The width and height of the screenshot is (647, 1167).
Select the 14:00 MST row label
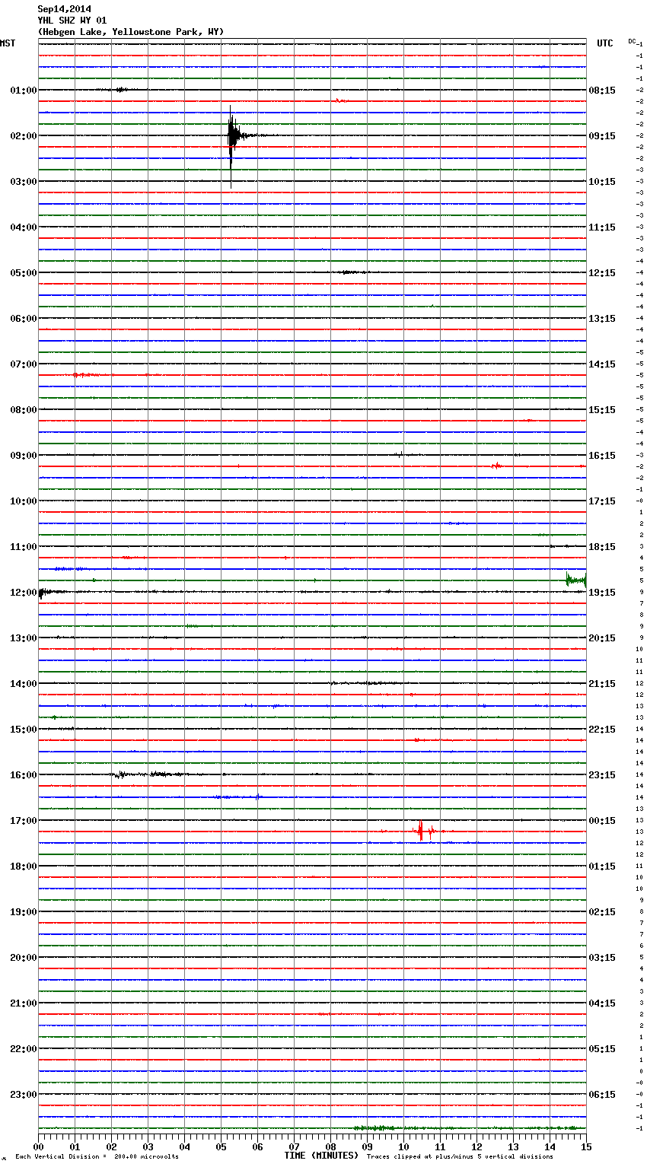(24, 684)
